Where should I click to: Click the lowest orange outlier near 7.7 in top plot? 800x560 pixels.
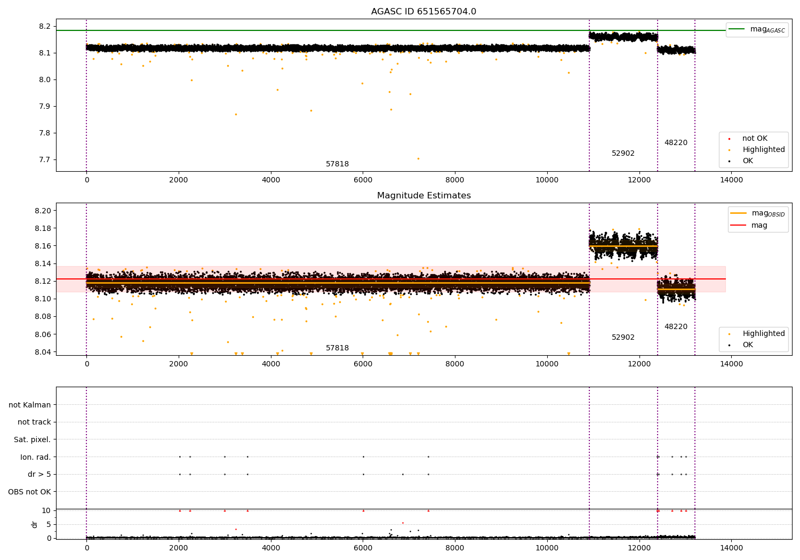click(x=418, y=158)
